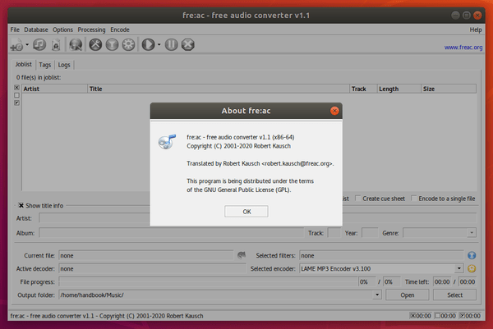Open general settings wrench icon

[x=95, y=44]
